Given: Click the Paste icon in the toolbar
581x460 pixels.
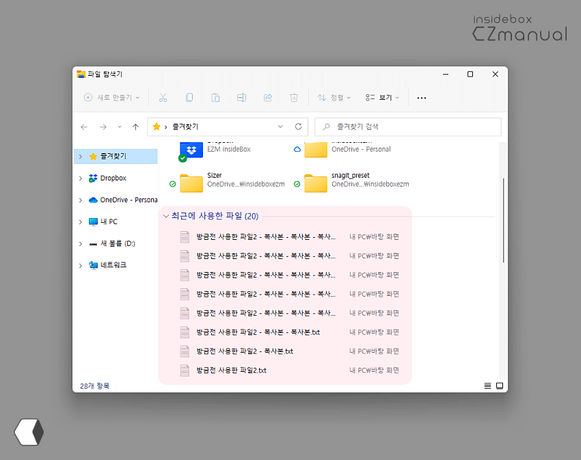Looking at the screenshot, I should [x=215, y=97].
